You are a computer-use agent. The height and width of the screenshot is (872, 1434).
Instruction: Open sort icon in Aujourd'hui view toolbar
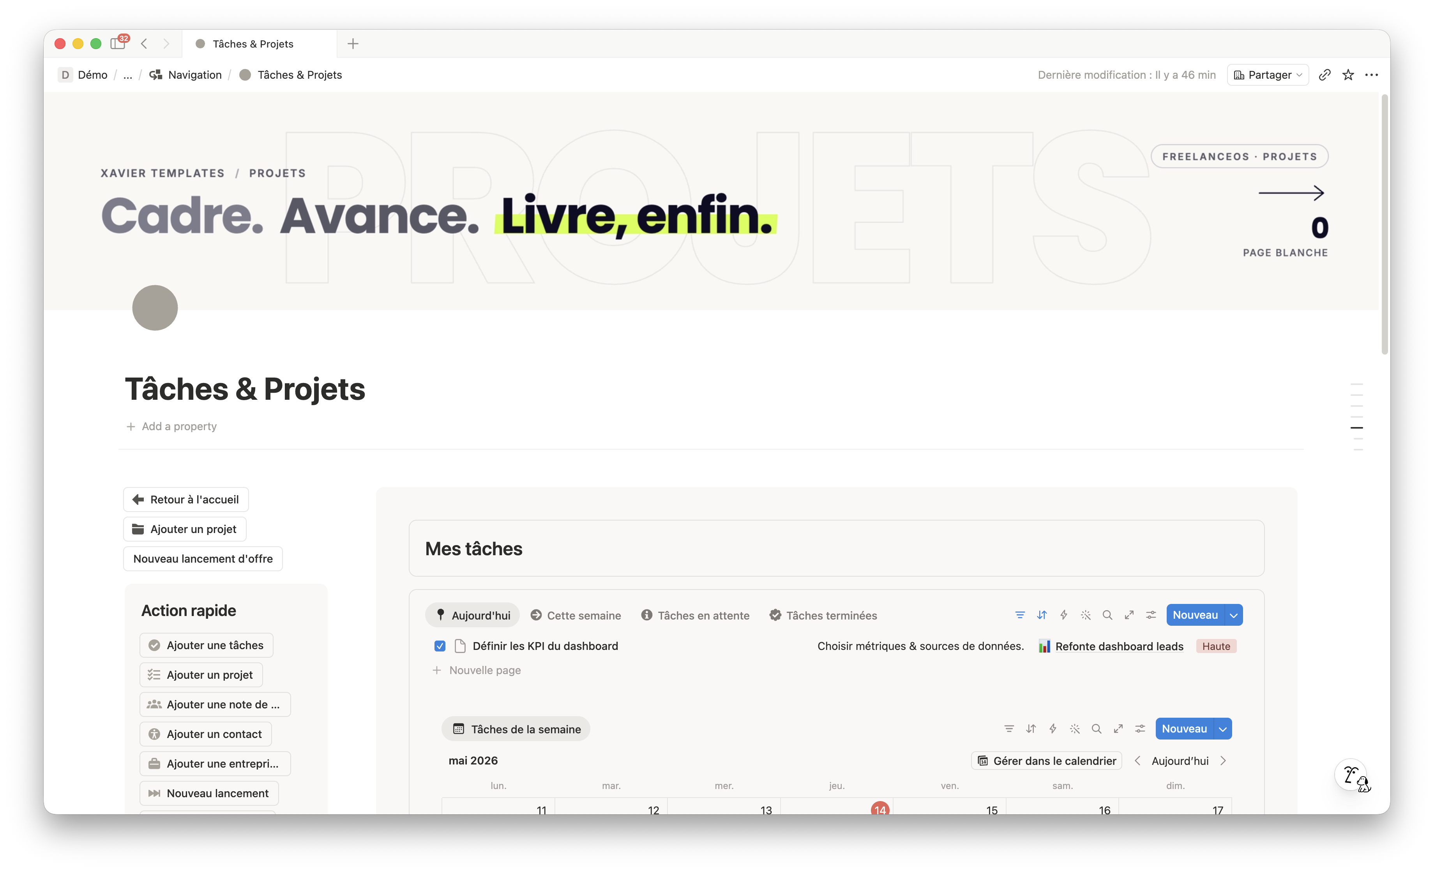[1042, 615]
